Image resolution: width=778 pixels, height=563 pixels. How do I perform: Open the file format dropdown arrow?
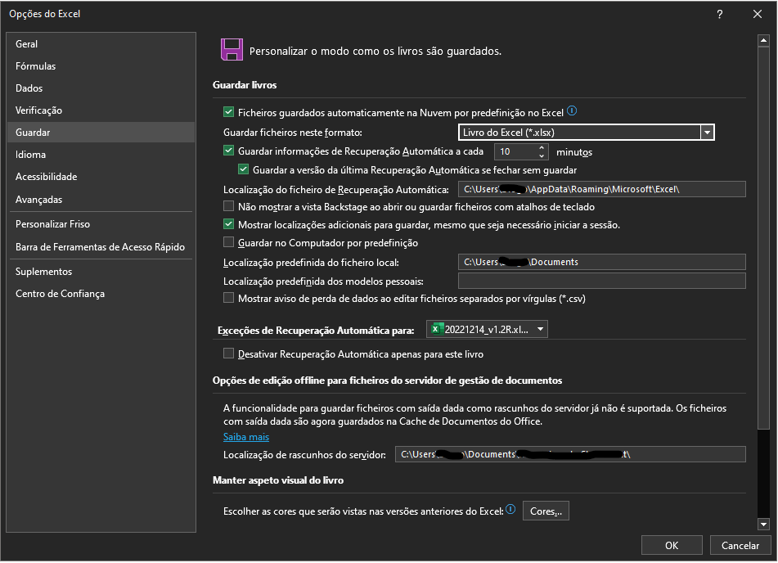point(707,133)
